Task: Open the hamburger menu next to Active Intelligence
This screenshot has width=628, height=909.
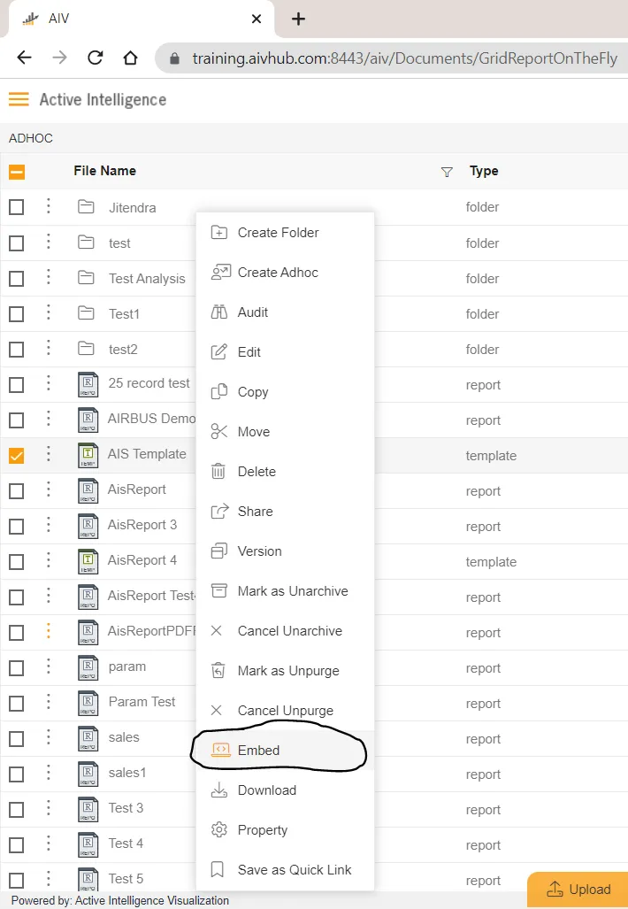Action: [19, 100]
